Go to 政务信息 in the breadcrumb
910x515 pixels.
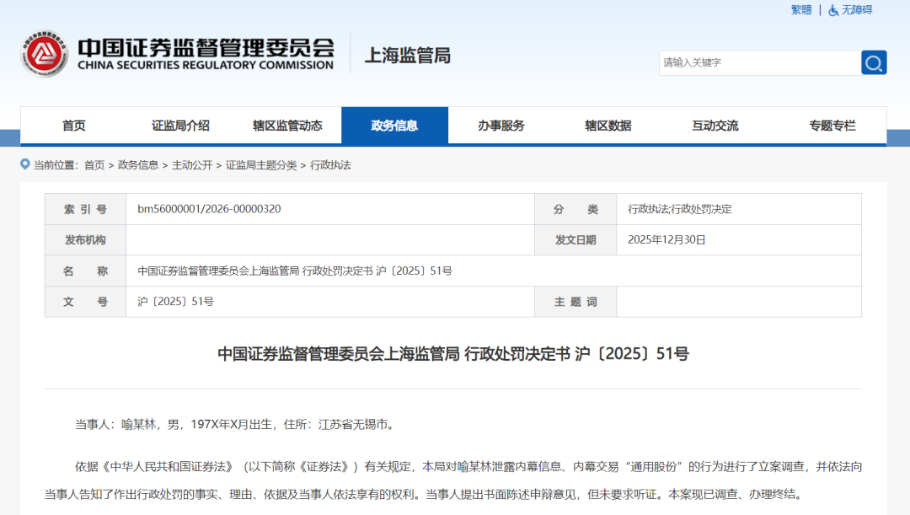tap(138, 165)
